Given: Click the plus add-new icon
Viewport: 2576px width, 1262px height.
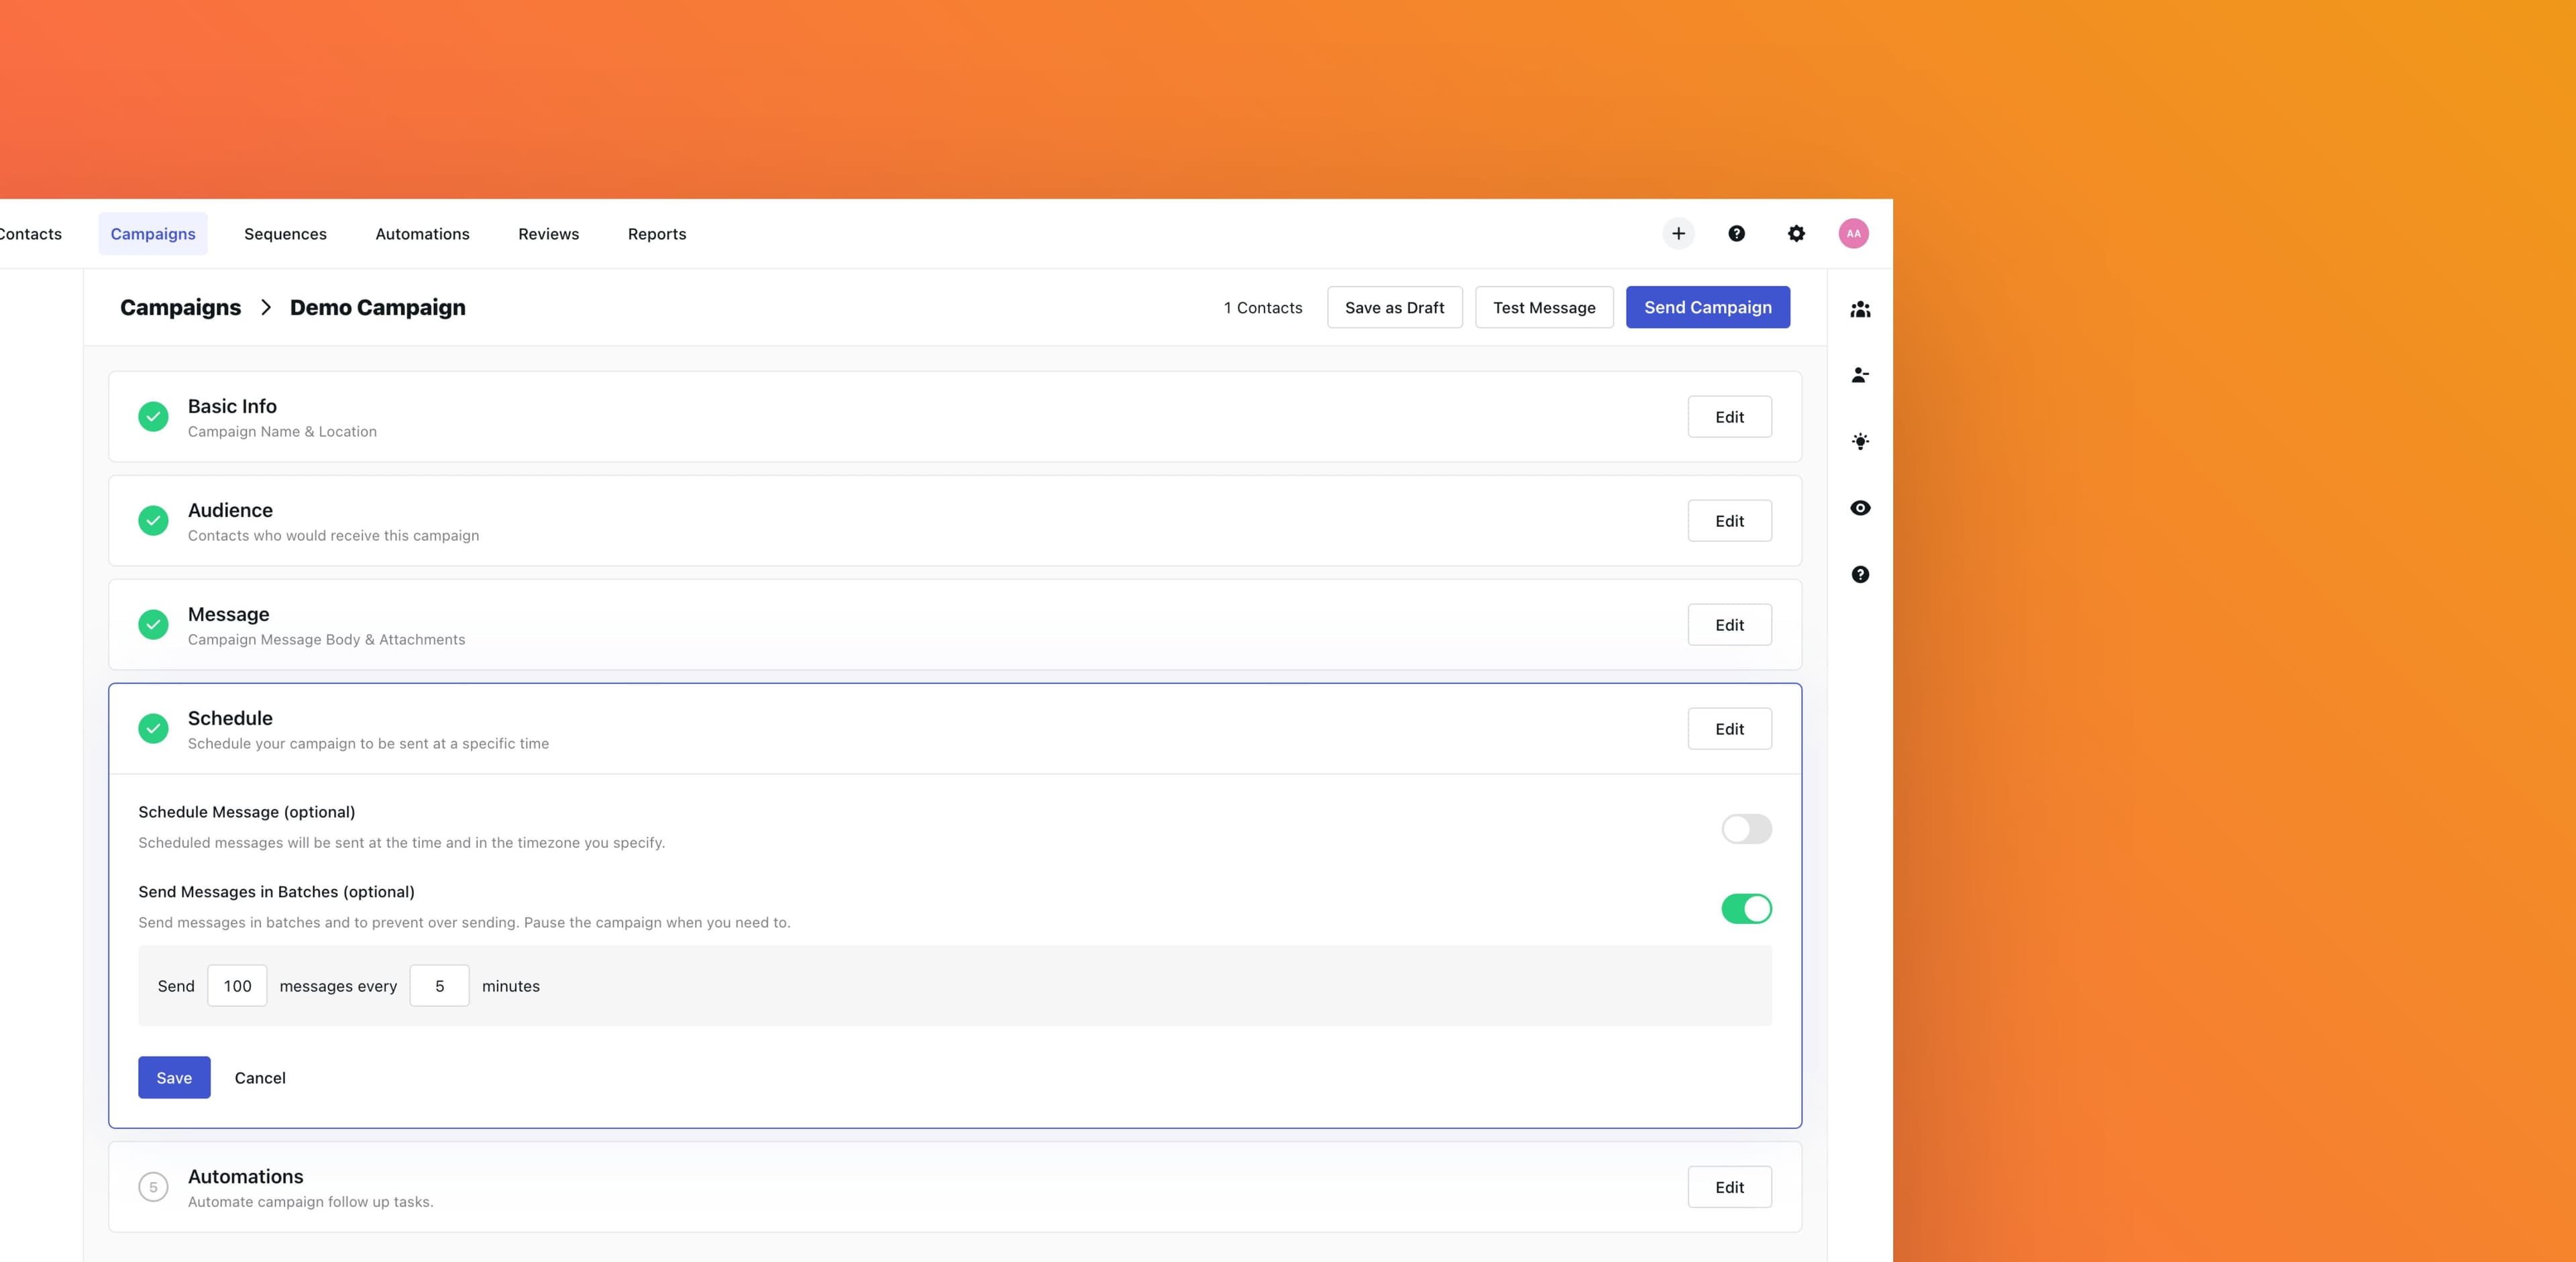Looking at the screenshot, I should point(1678,234).
